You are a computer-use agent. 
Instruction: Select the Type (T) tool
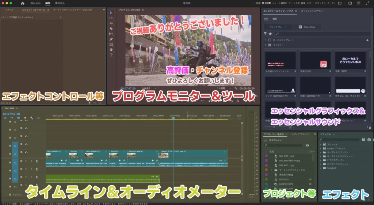coord(111,55)
